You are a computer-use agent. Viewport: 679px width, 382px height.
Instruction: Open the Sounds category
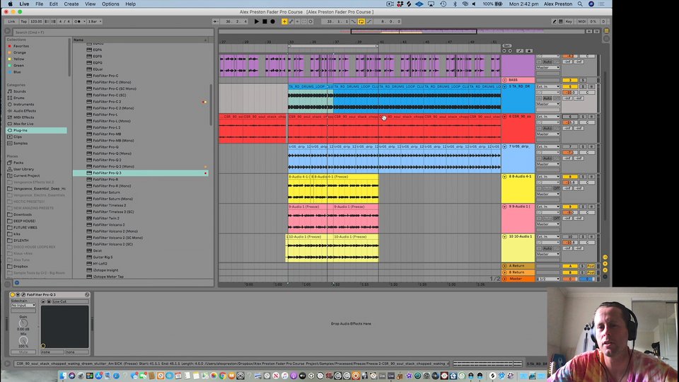pyautogui.click(x=20, y=91)
